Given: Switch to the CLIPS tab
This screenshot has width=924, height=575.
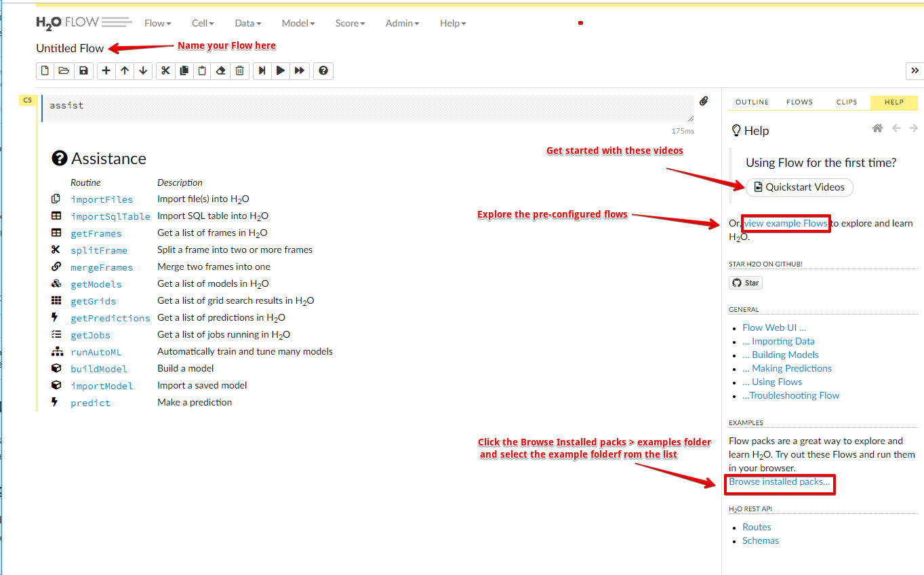Looking at the screenshot, I should click(x=847, y=102).
